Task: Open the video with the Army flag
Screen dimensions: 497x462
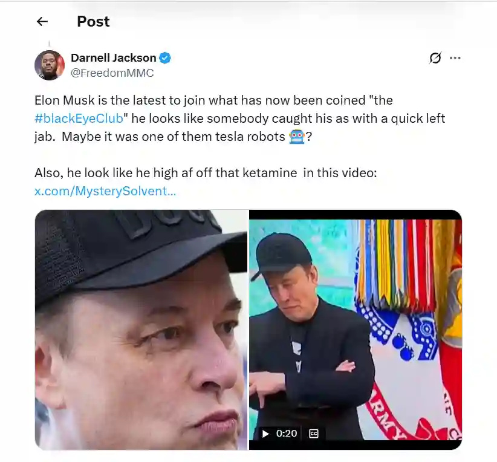Action: point(356,330)
